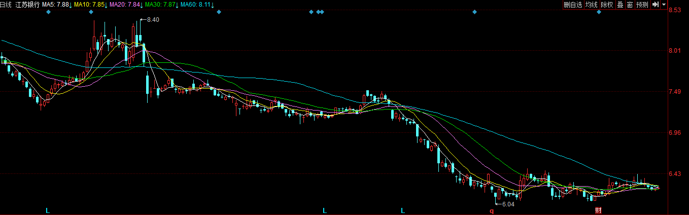Click the 8.40 high price annotation
Viewport: 689px width, 215px height.
(x=153, y=19)
